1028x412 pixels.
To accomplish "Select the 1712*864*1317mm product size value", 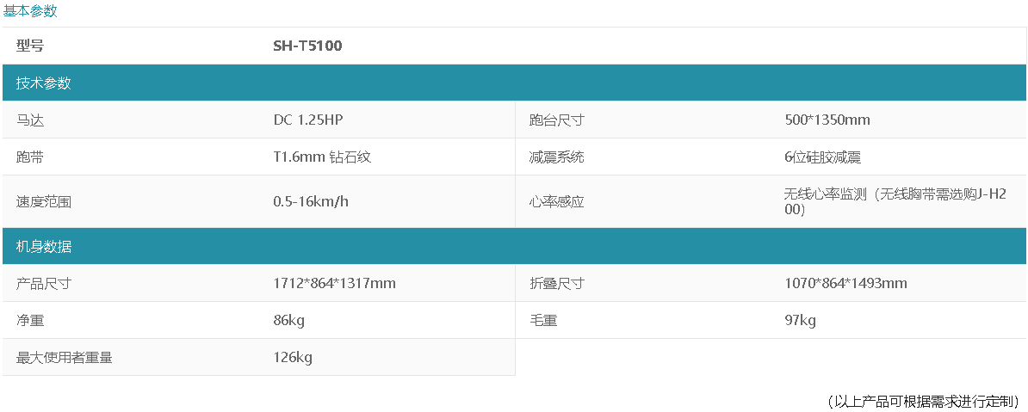I will [334, 284].
